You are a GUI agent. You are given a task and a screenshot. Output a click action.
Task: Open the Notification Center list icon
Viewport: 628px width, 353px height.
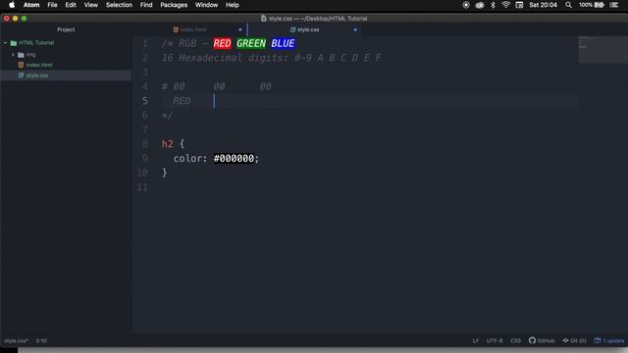[x=614, y=5]
